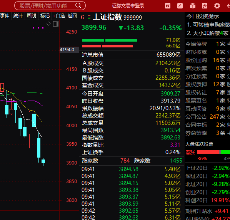This screenshot has width=230, height=220.
Task: Click the red buy volume bar
Action: (x=107, y=46)
